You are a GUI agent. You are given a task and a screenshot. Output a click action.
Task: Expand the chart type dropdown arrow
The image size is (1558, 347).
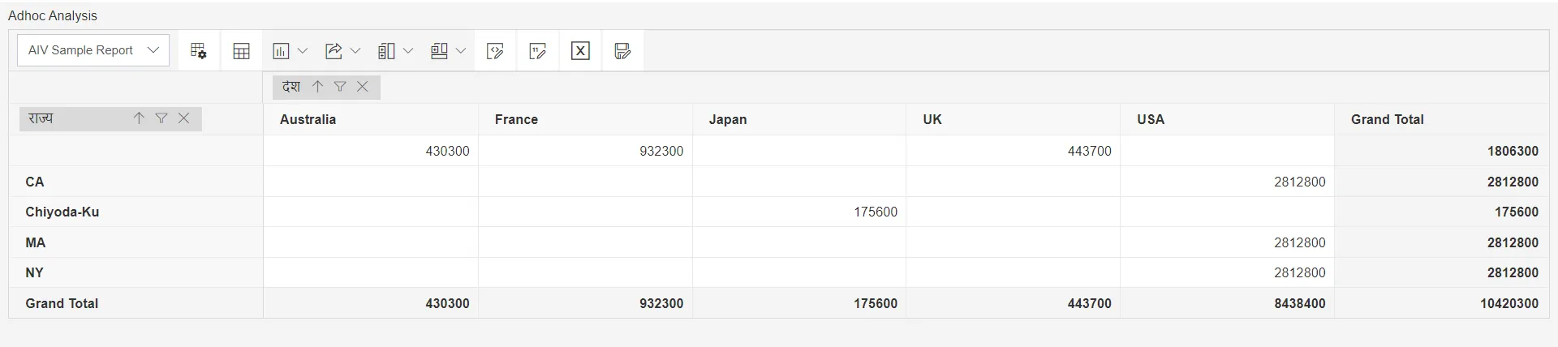(x=303, y=51)
